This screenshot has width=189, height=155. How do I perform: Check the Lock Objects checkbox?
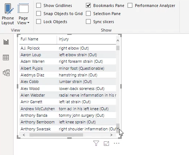(x=38, y=22)
